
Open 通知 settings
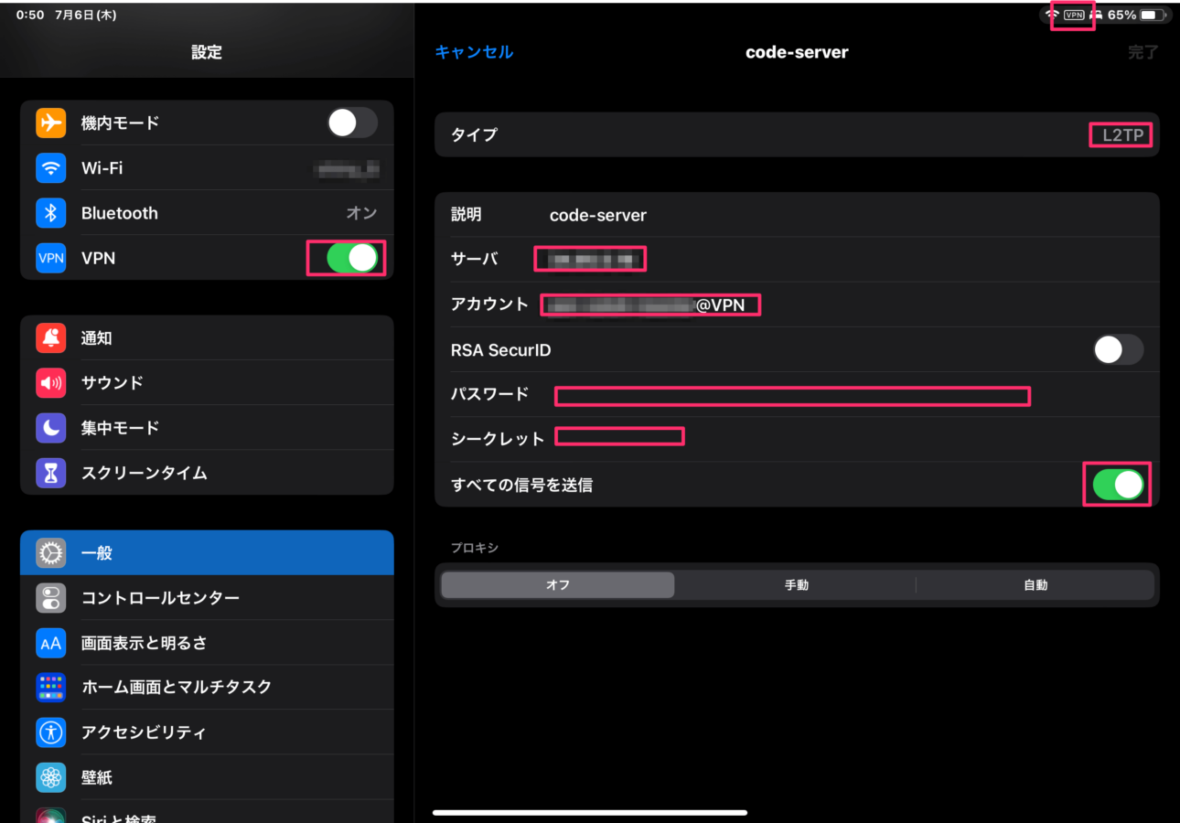point(207,338)
